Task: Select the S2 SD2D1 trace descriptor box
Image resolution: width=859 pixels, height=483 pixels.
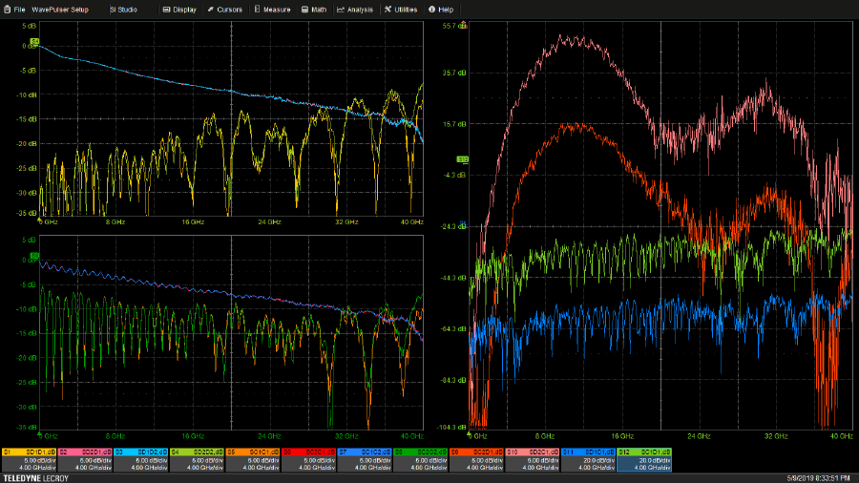Action: point(85,459)
